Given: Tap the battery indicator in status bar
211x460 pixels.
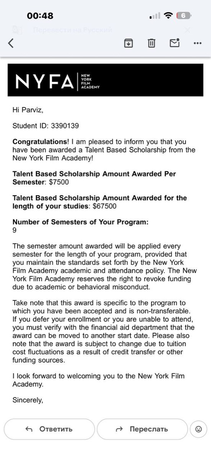Looking at the screenshot, I should [x=184, y=16].
